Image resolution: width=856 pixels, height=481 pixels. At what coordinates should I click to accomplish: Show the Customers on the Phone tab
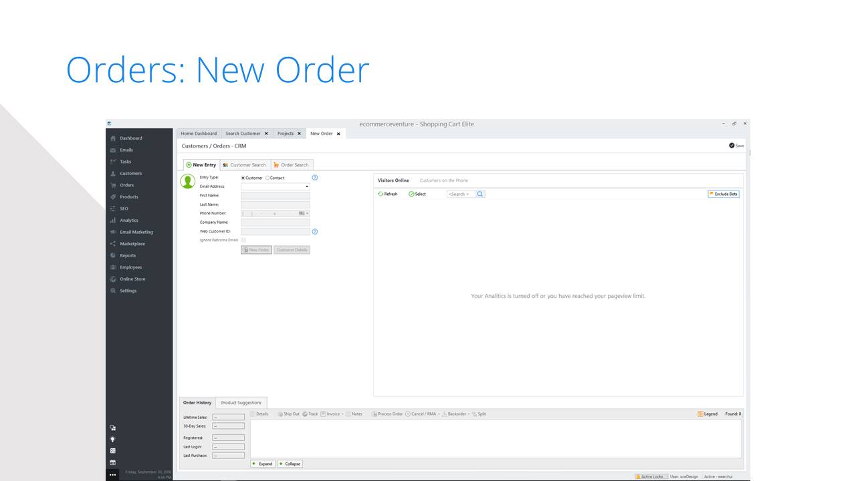444,180
